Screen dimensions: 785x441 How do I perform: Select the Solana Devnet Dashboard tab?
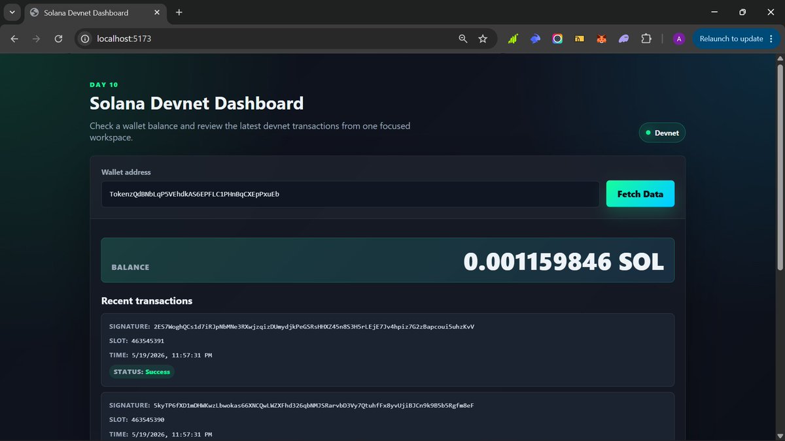coord(95,12)
